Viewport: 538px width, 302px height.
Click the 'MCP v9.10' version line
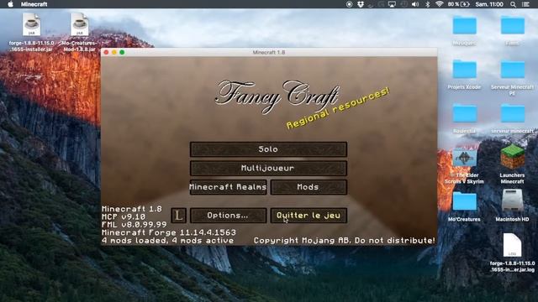(x=124, y=216)
